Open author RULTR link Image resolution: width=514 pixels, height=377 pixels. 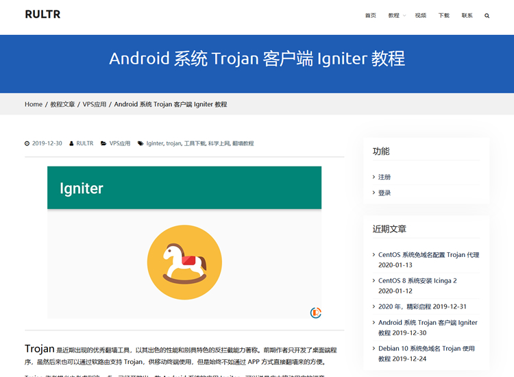pos(85,143)
